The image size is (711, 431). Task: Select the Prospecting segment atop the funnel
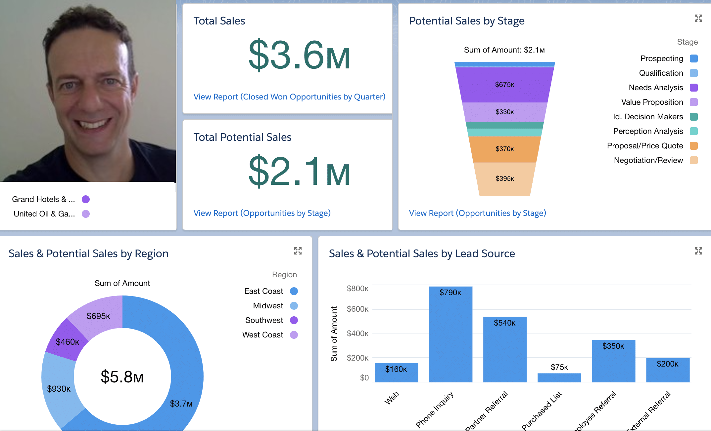505,64
